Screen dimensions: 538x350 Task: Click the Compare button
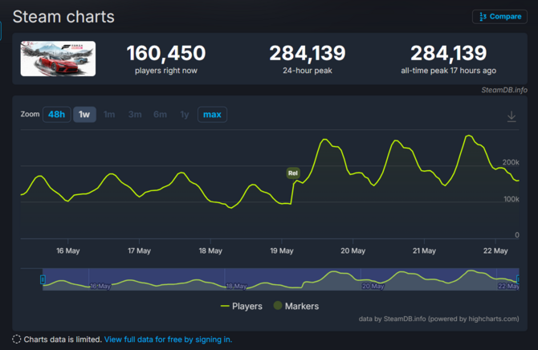click(x=499, y=17)
